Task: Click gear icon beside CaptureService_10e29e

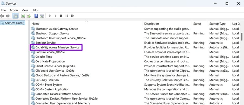Action: (x=33, y=52)
